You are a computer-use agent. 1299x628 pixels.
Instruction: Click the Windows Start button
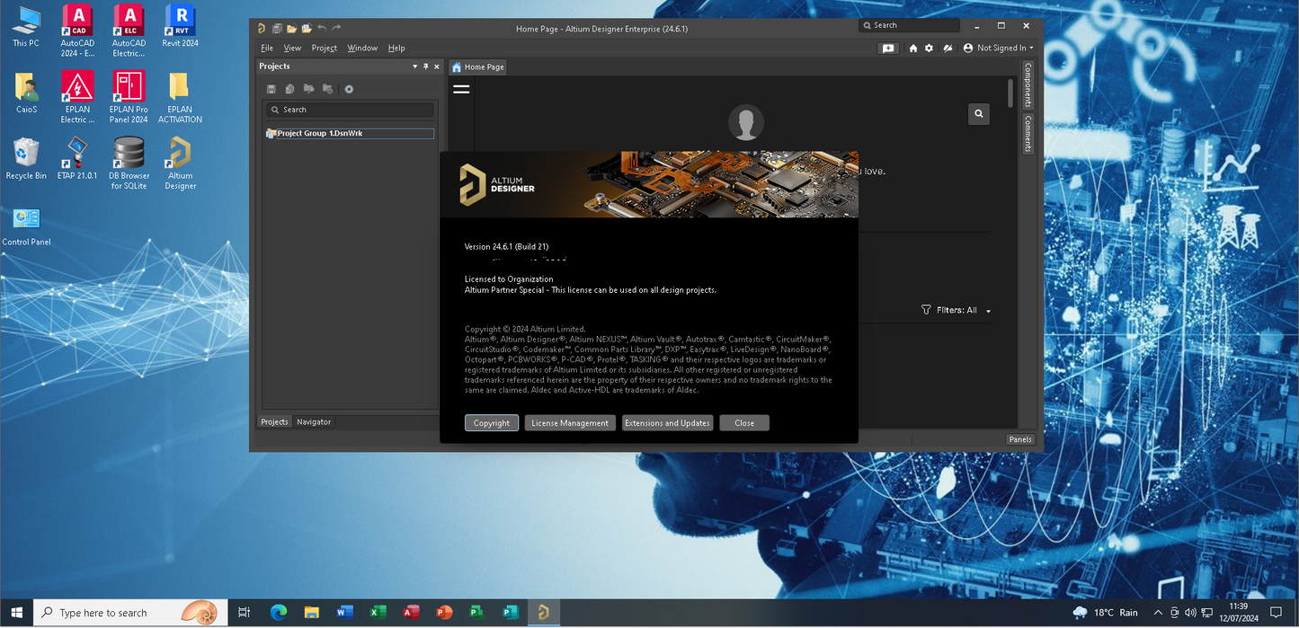pyautogui.click(x=16, y=613)
